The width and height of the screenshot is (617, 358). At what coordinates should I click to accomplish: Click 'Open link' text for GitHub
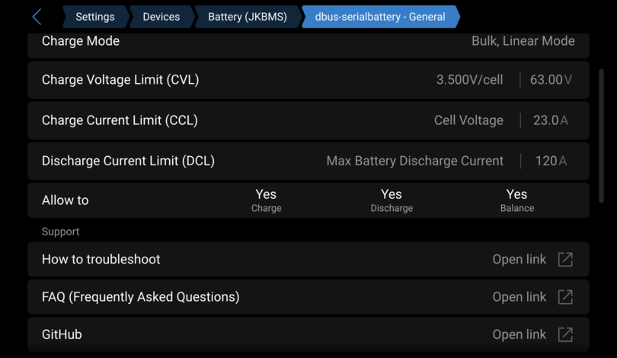519,334
